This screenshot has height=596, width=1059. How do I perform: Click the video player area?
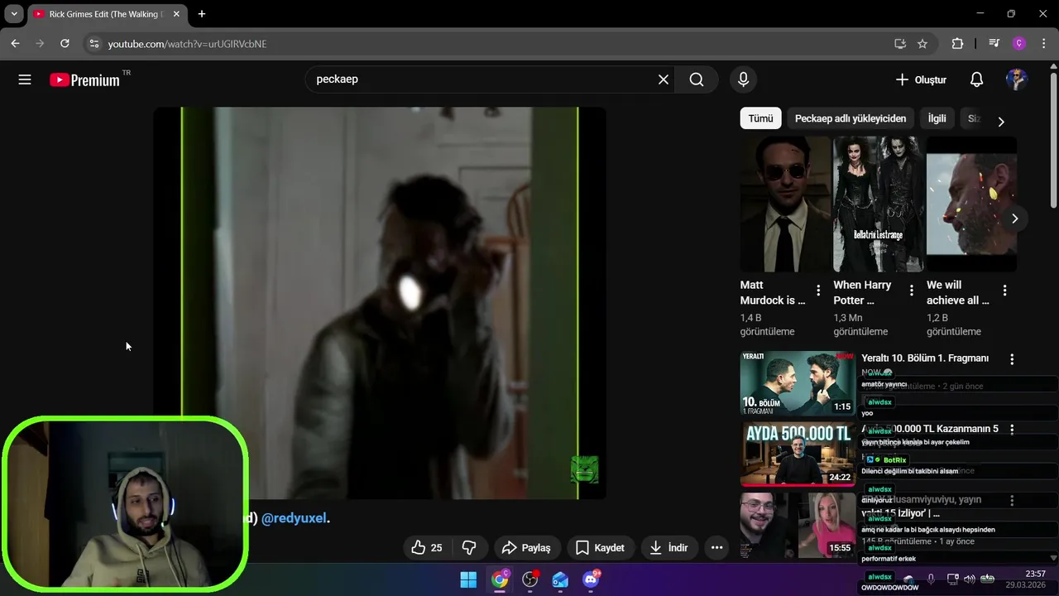click(380, 303)
